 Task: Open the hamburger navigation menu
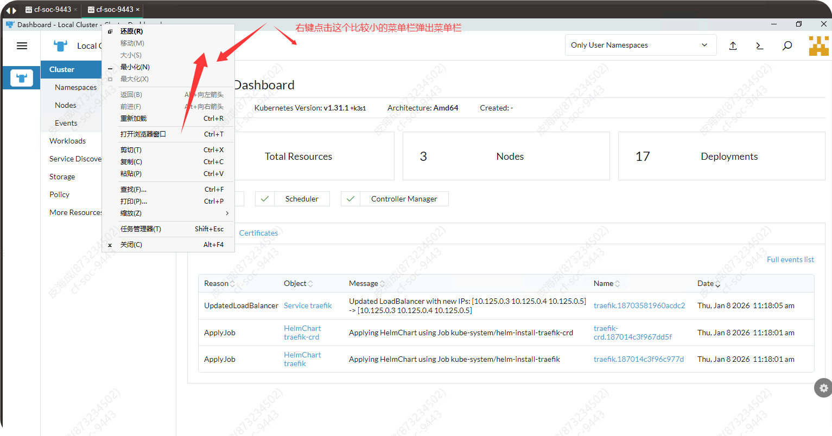pos(22,46)
